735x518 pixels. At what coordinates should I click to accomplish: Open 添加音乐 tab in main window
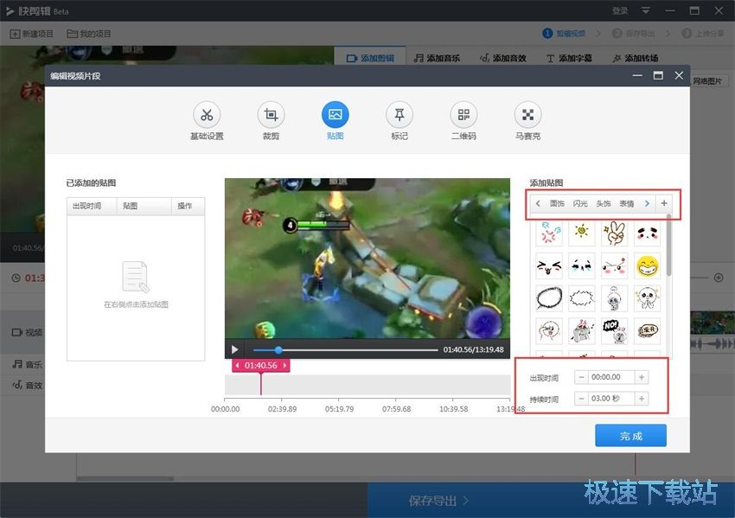(x=437, y=58)
